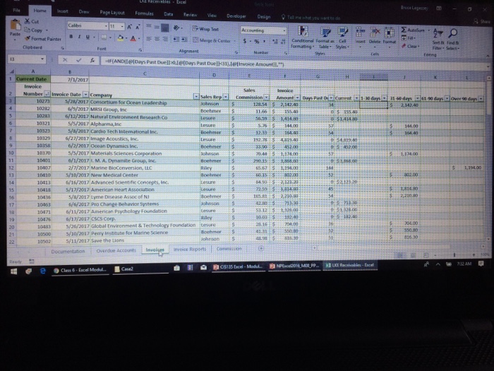The image size is (494, 371).
Task: Open the Clear eraser menu
Action: [410, 46]
